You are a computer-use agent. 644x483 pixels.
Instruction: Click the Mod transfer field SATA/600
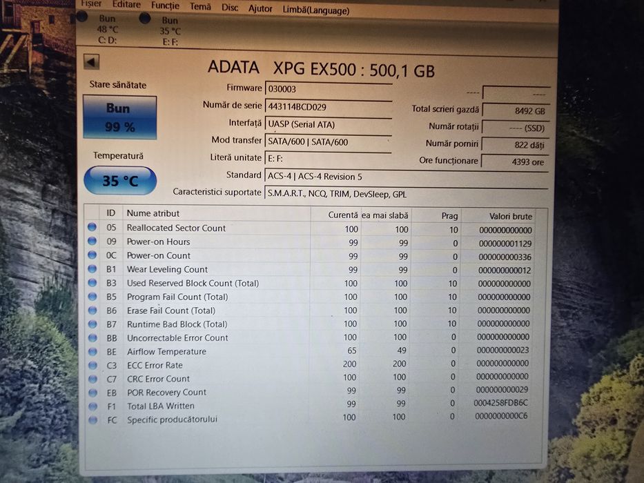(x=328, y=142)
